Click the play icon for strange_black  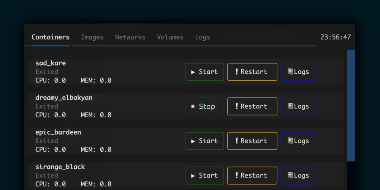(x=193, y=176)
